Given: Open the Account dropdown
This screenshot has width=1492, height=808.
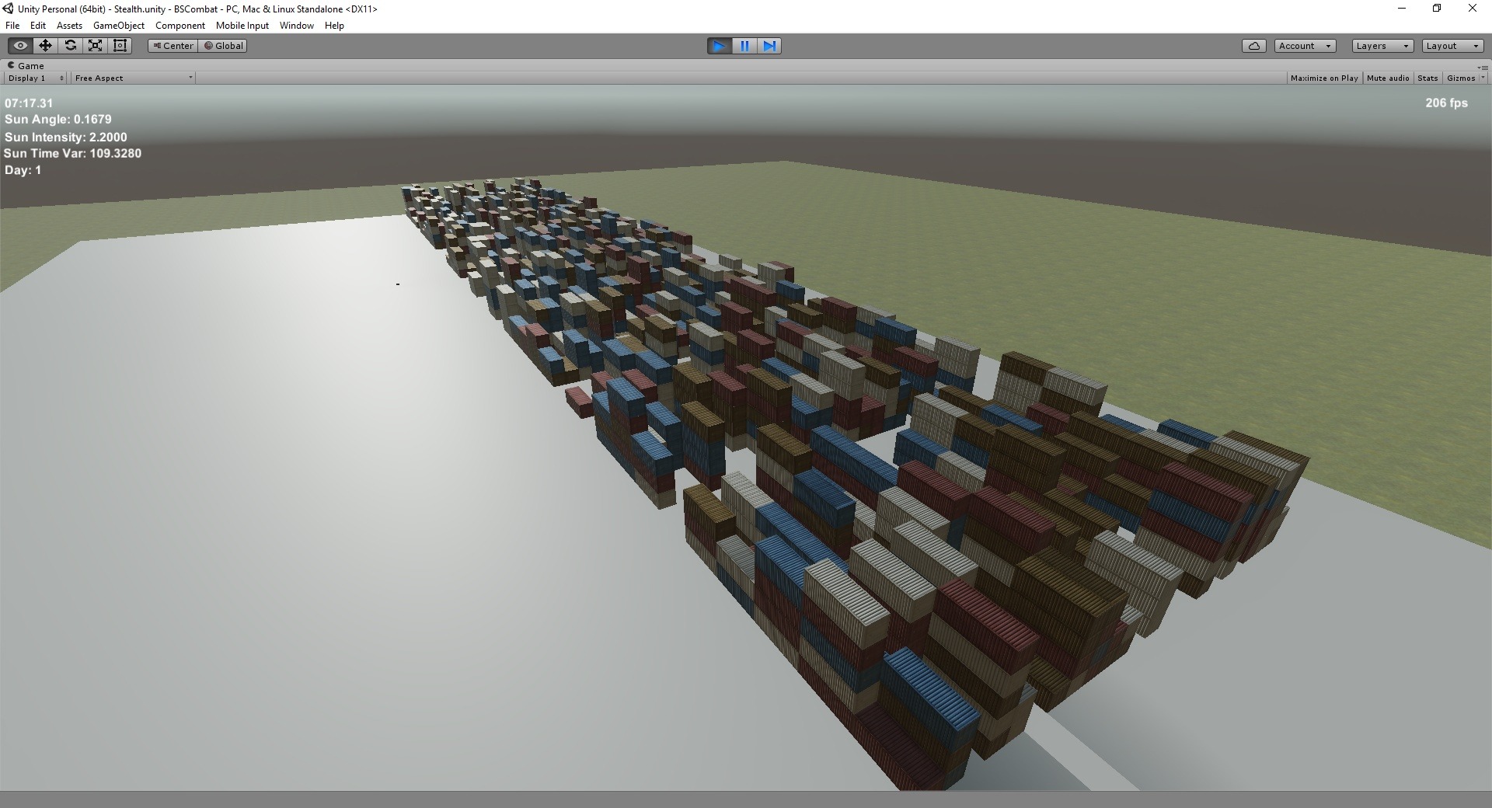Looking at the screenshot, I should (1305, 46).
